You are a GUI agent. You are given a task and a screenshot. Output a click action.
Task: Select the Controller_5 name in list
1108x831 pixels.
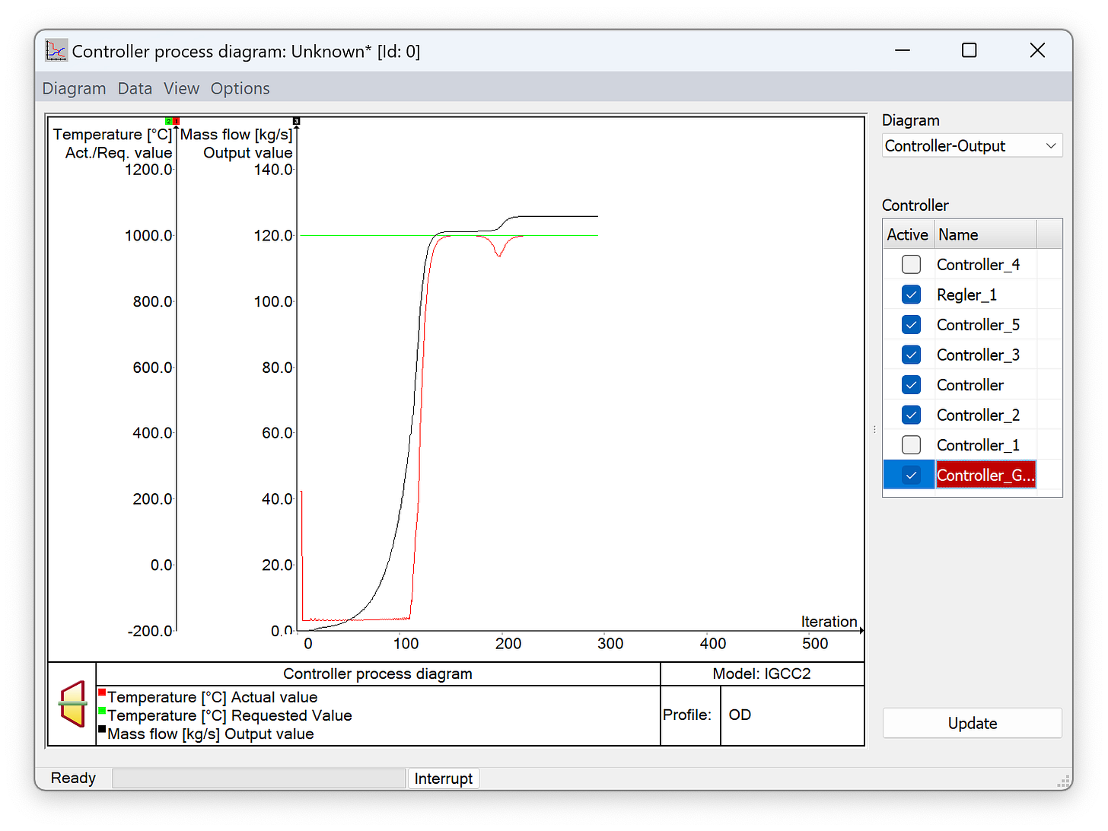tap(978, 325)
